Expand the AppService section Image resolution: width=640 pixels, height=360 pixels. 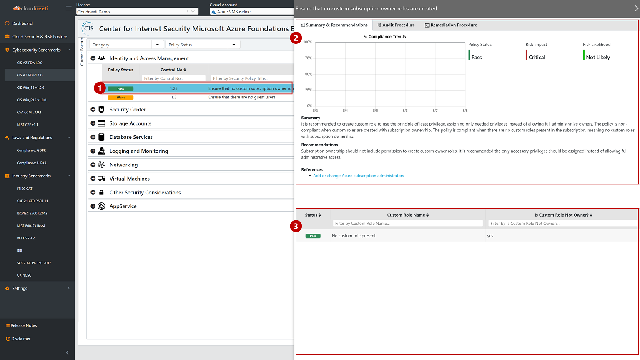click(x=93, y=206)
